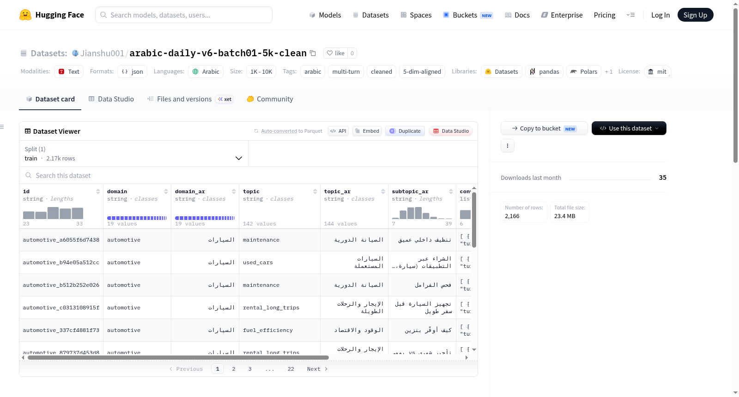
Task: Click the multi-turn tag
Action: (x=346, y=71)
